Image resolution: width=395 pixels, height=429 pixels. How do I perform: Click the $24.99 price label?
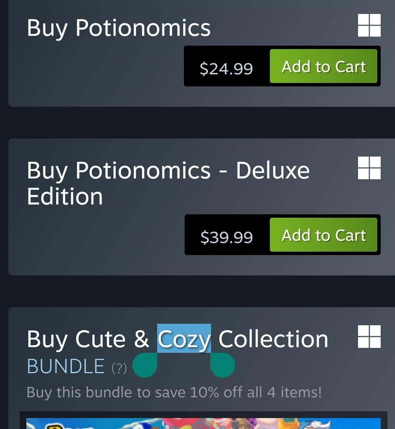226,68
